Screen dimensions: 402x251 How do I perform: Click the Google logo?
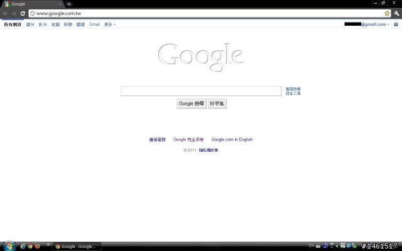pos(201,57)
